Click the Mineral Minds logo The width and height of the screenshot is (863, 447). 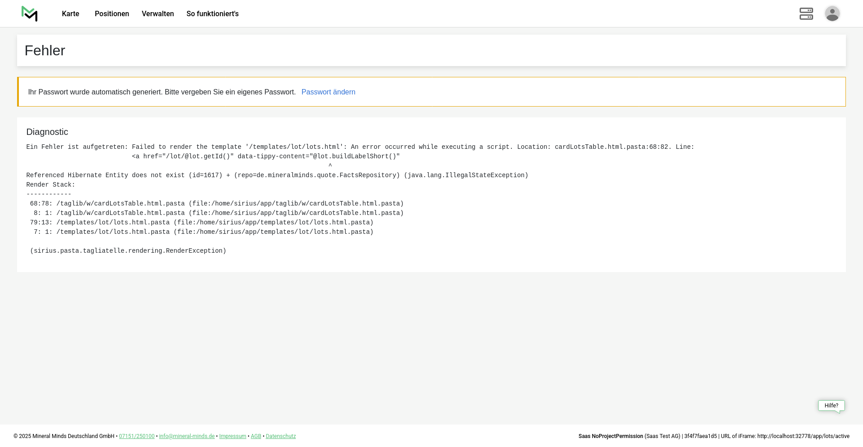pyautogui.click(x=29, y=14)
